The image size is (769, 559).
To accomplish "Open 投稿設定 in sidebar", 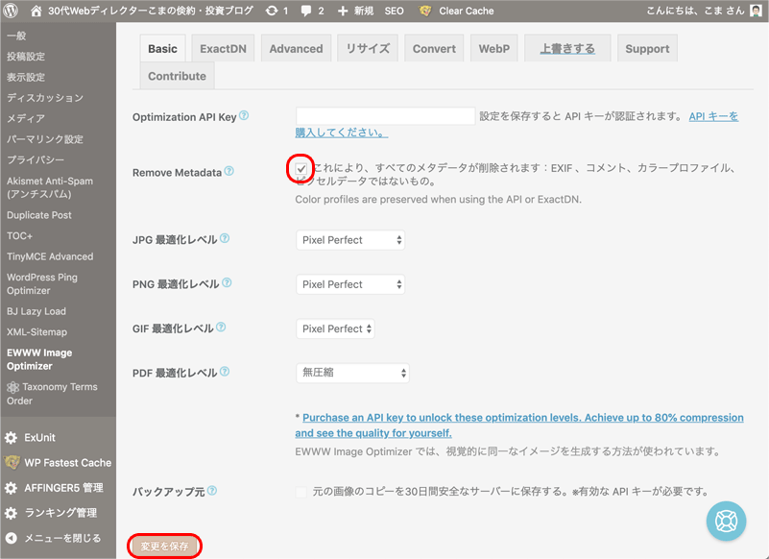I will pyautogui.click(x=26, y=57).
